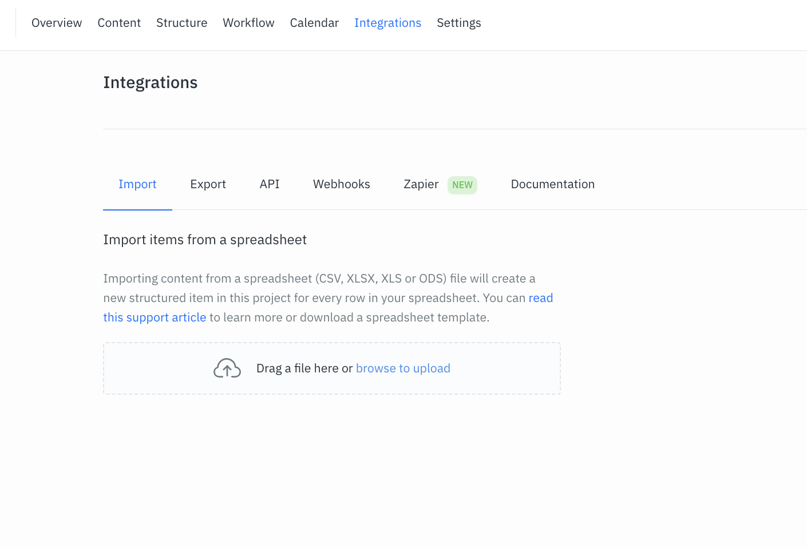Click the file drop zone area
The height and width of the screenshot is (548, 807).
pyautogui.click(x=332, y=368)
